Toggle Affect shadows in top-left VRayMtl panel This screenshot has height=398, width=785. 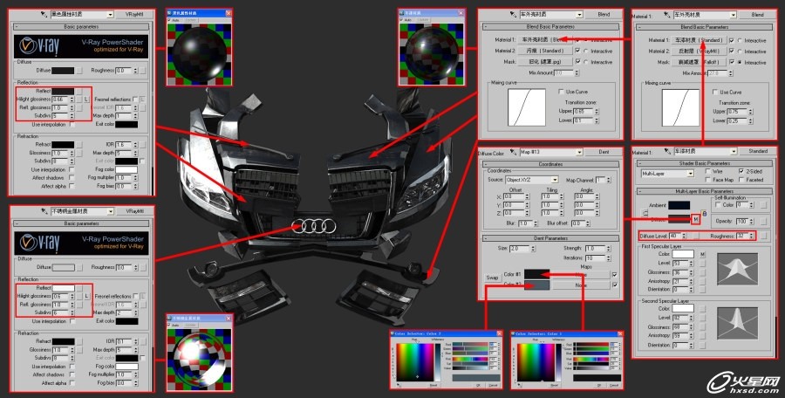[72, 178]
